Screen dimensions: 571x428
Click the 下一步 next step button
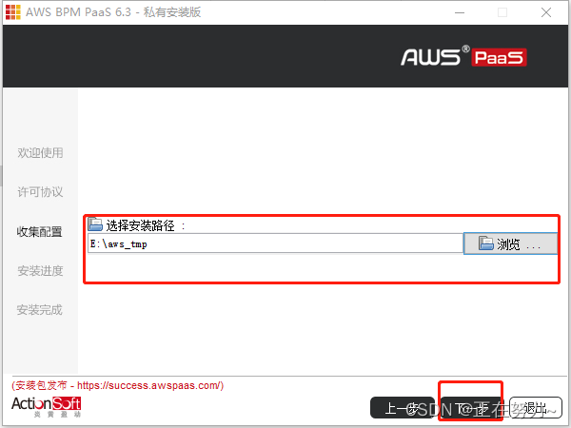(470, 408)
